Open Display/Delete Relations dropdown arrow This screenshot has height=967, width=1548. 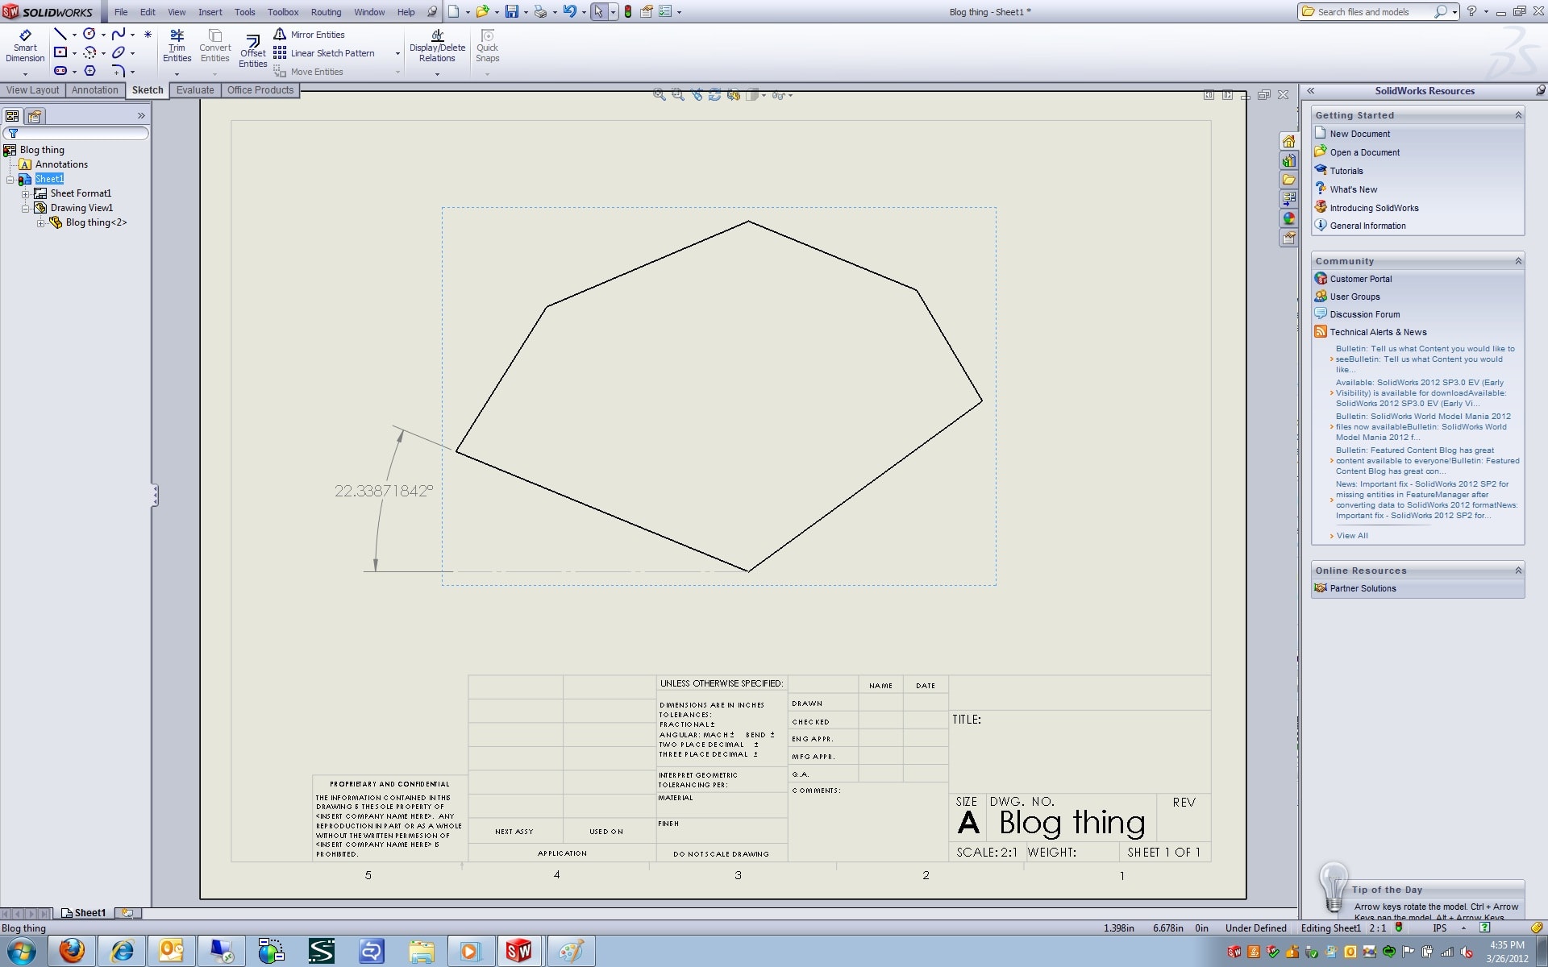click(437, 74)
